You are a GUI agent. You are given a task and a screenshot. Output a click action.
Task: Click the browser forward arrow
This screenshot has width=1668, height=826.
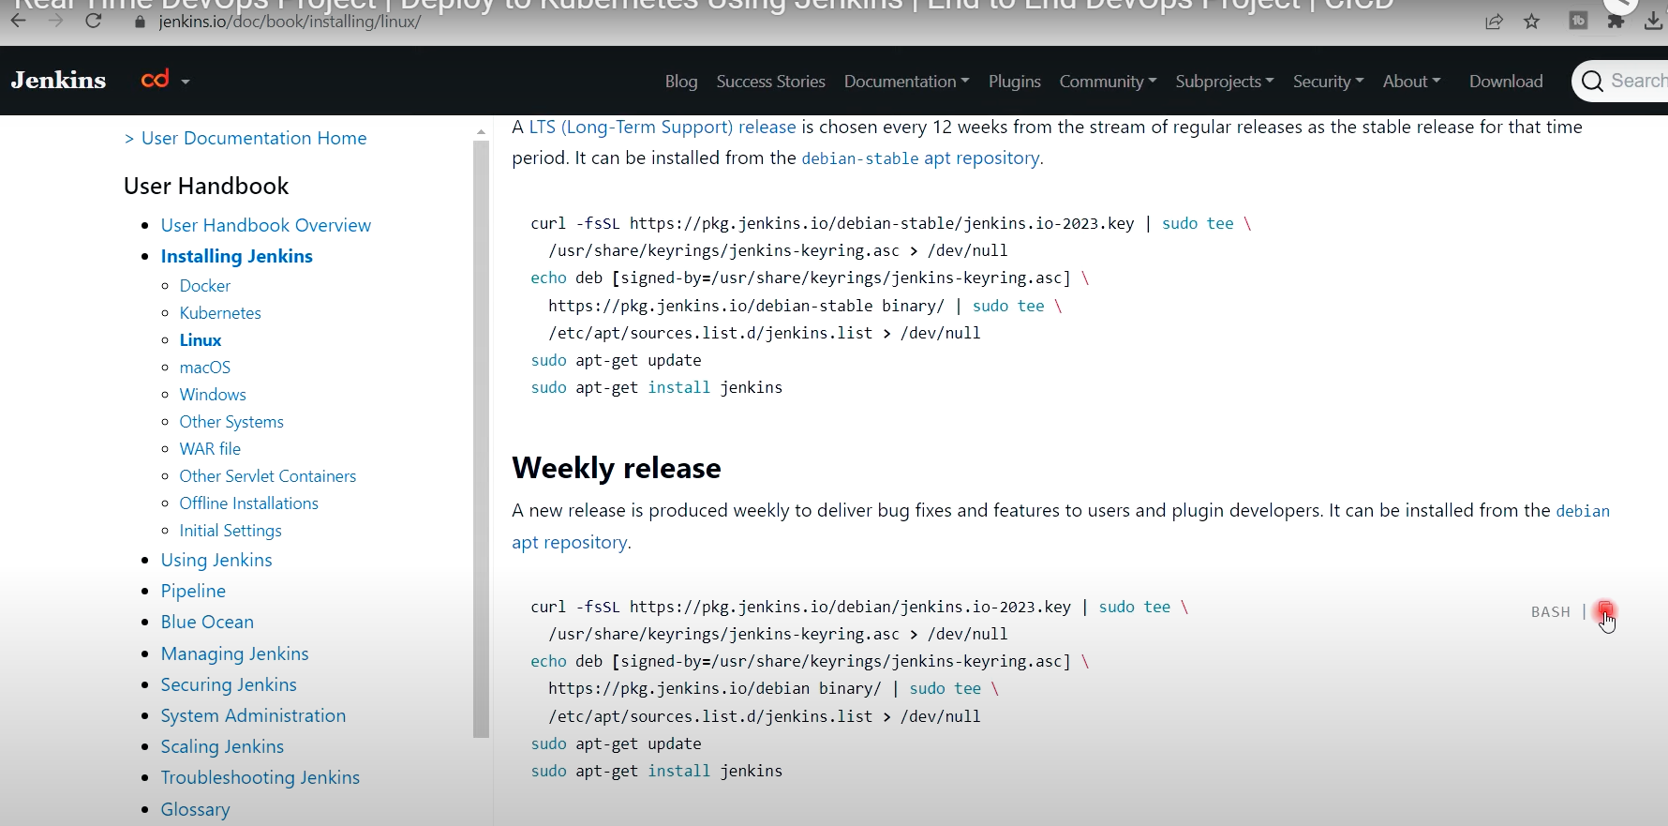56,21
